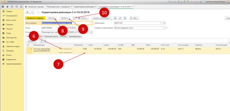Open the ЭДО dropdown menu
The height and width of the screenshot is (111, 230).
(x=134, y=18)
